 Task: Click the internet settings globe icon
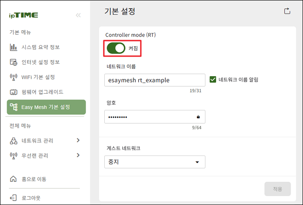13,62
